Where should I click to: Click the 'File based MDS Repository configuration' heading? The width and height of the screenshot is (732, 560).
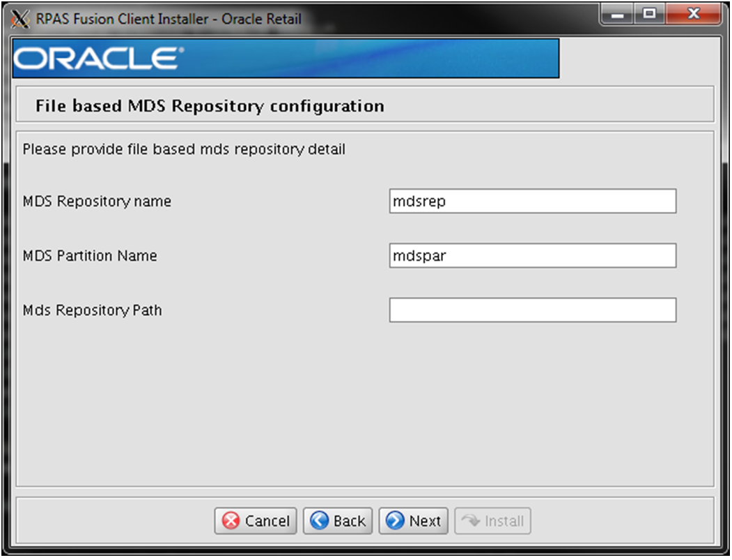coord(210,106)
